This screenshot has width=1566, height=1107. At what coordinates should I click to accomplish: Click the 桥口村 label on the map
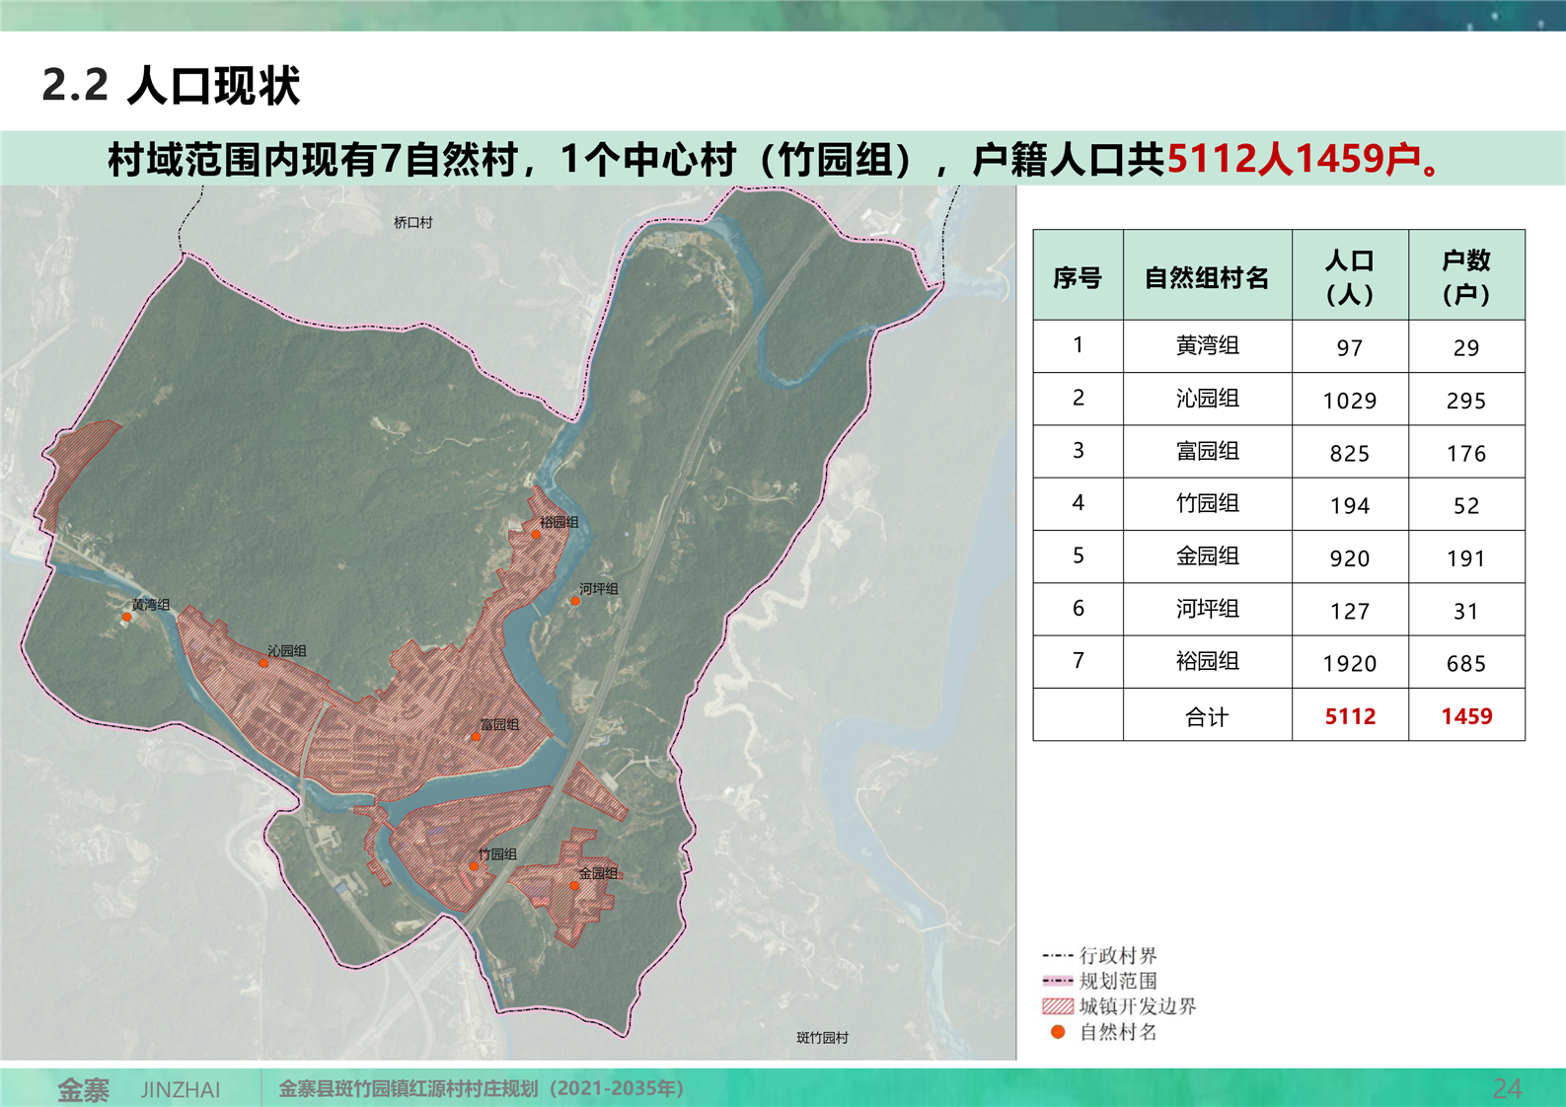coord(412,223)
